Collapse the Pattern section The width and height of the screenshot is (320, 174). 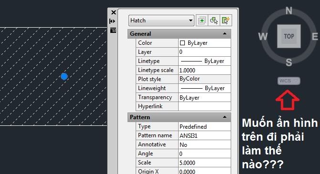pos(224,117)
